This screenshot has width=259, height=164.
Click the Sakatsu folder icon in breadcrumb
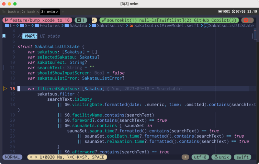tap(67, 26)
